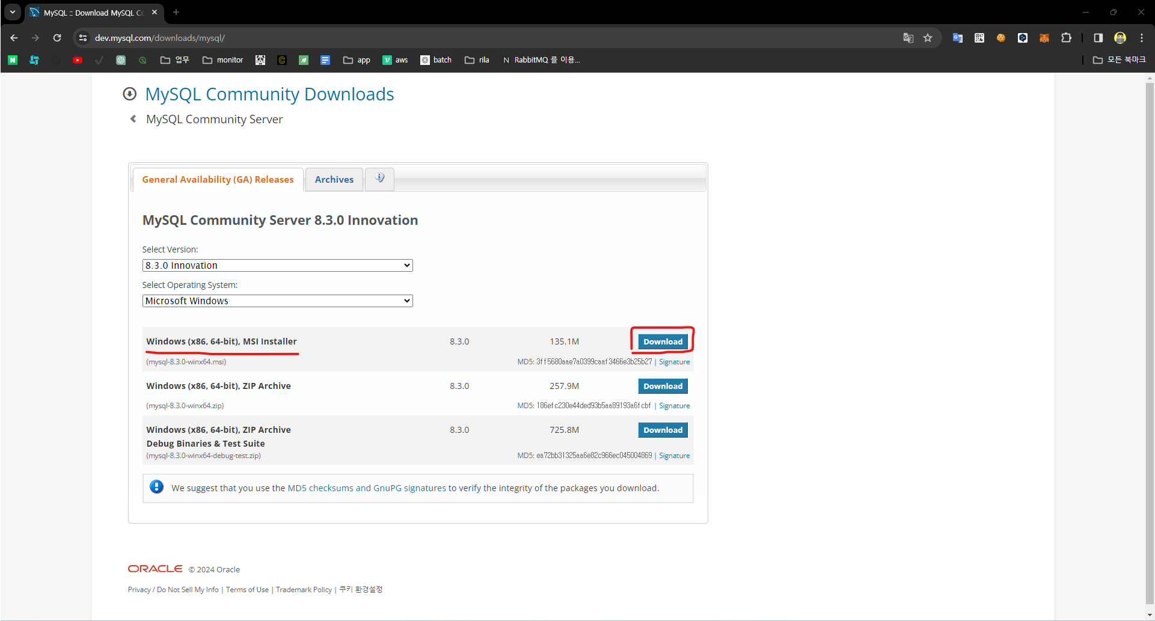Open the yellow C bookmark
Screen dimensions: 1155x621
(282, 60)
